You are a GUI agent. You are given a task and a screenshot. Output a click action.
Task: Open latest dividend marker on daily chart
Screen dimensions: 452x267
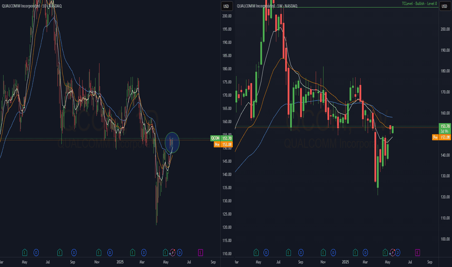(179, 252)
